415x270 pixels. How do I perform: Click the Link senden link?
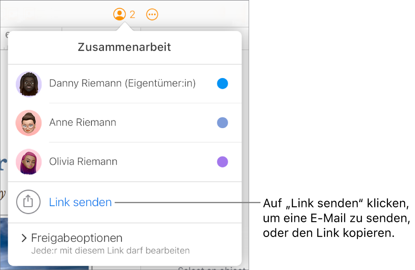[80, 202]
